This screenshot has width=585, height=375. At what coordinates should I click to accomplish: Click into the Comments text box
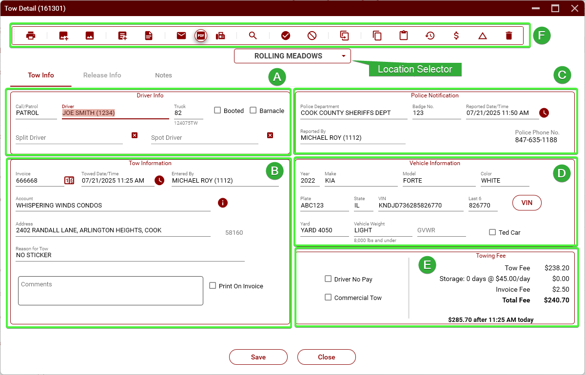[110, 291]
